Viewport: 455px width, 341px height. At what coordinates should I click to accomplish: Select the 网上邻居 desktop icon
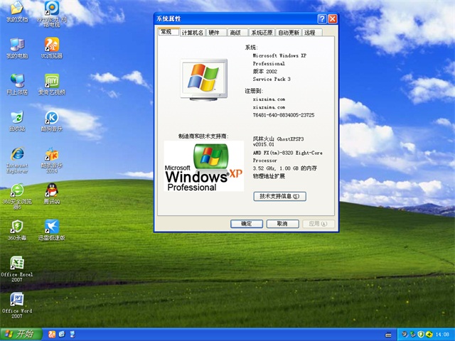[16, 80]
